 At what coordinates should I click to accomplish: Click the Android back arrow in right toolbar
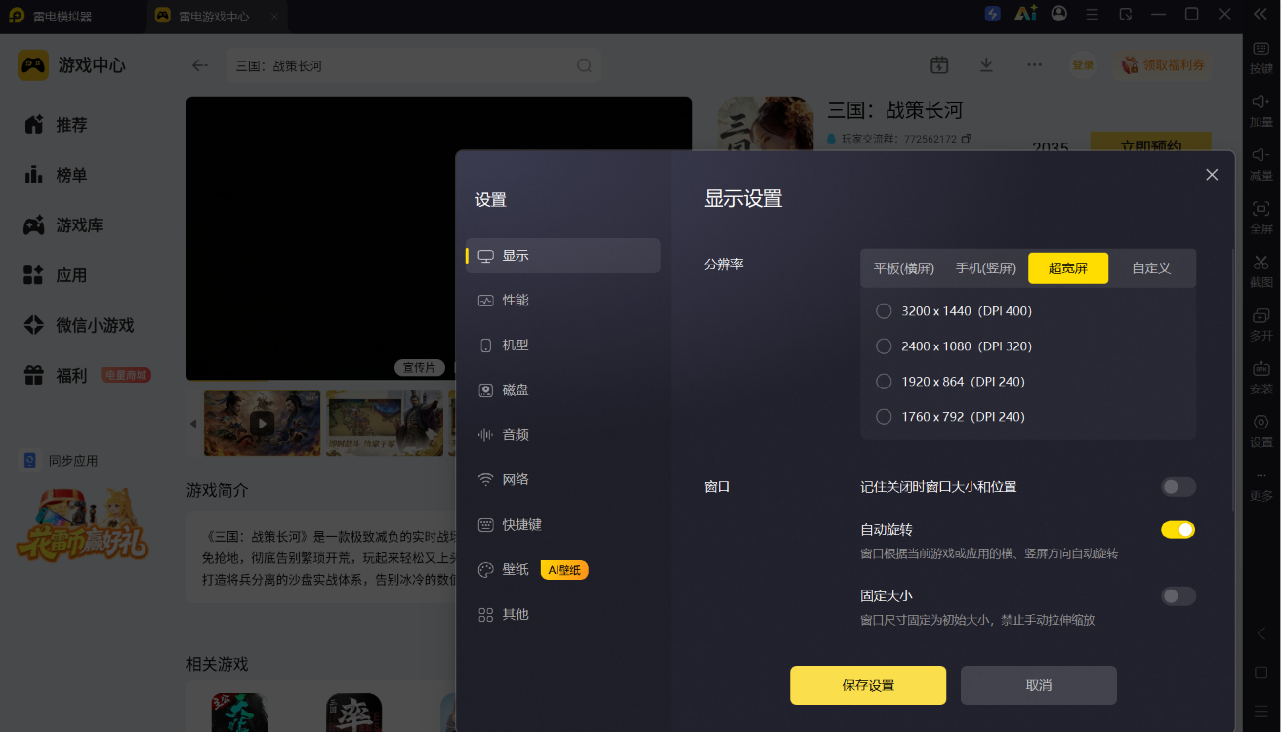[1261, 633]
